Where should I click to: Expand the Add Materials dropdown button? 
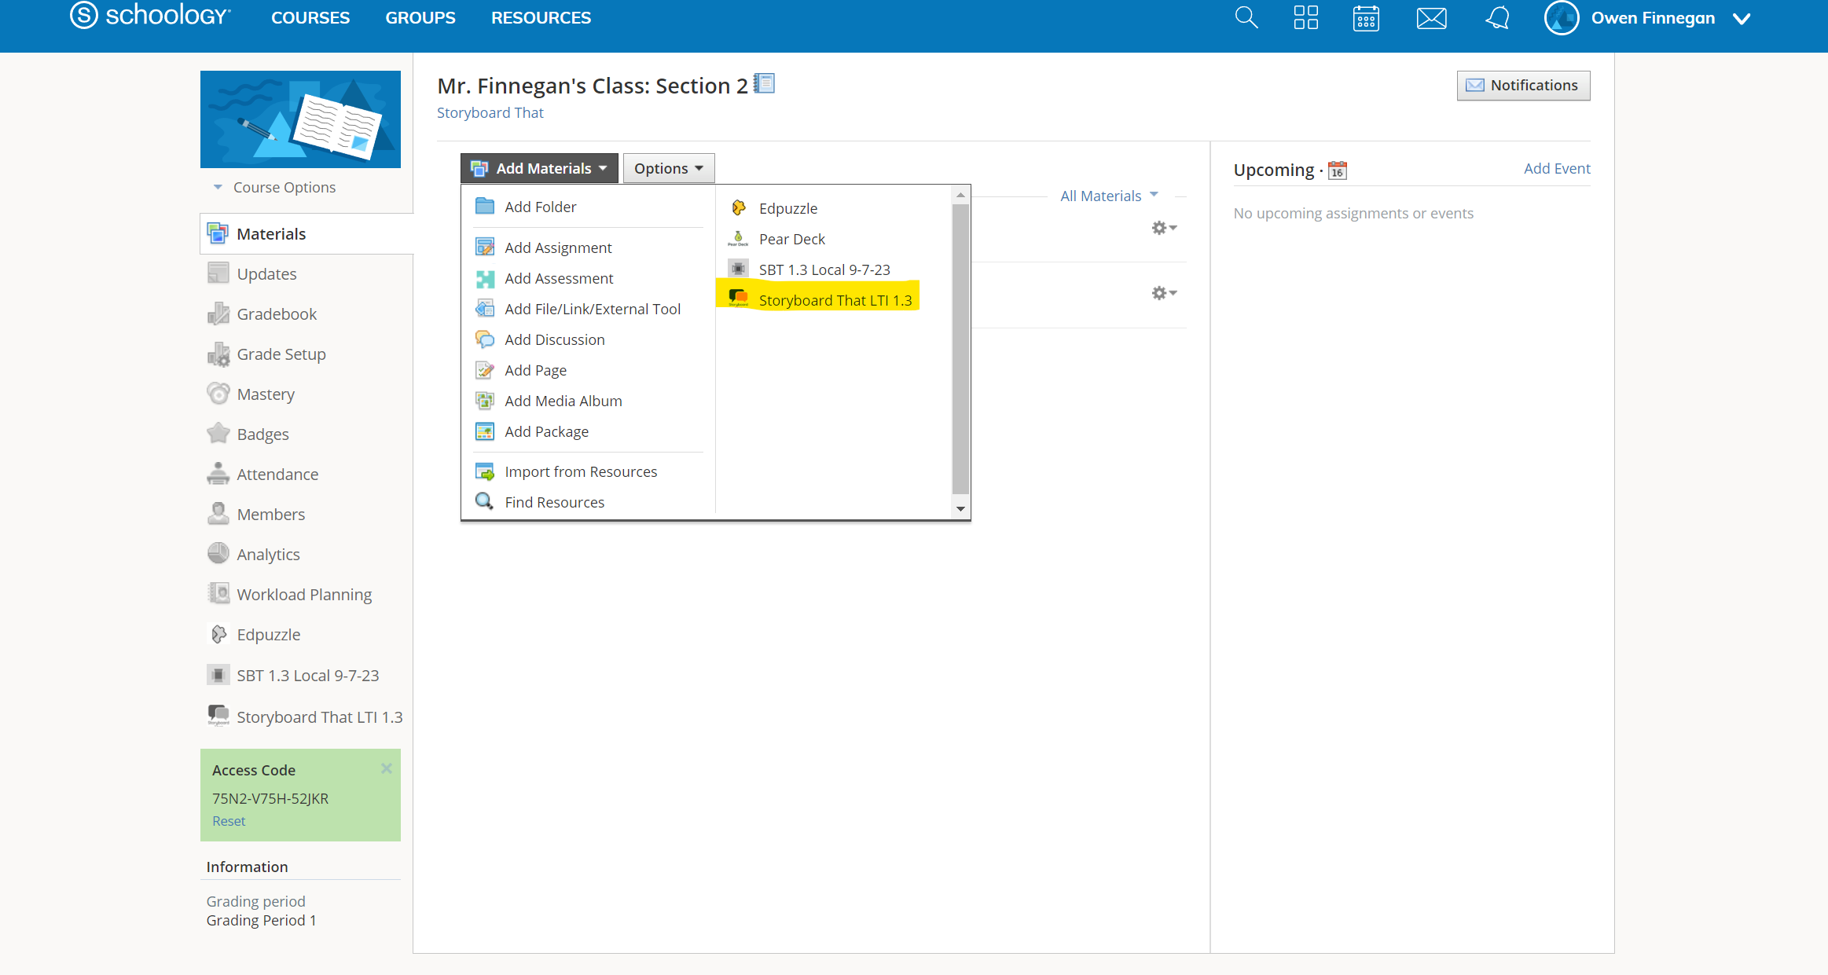[539, 168]
